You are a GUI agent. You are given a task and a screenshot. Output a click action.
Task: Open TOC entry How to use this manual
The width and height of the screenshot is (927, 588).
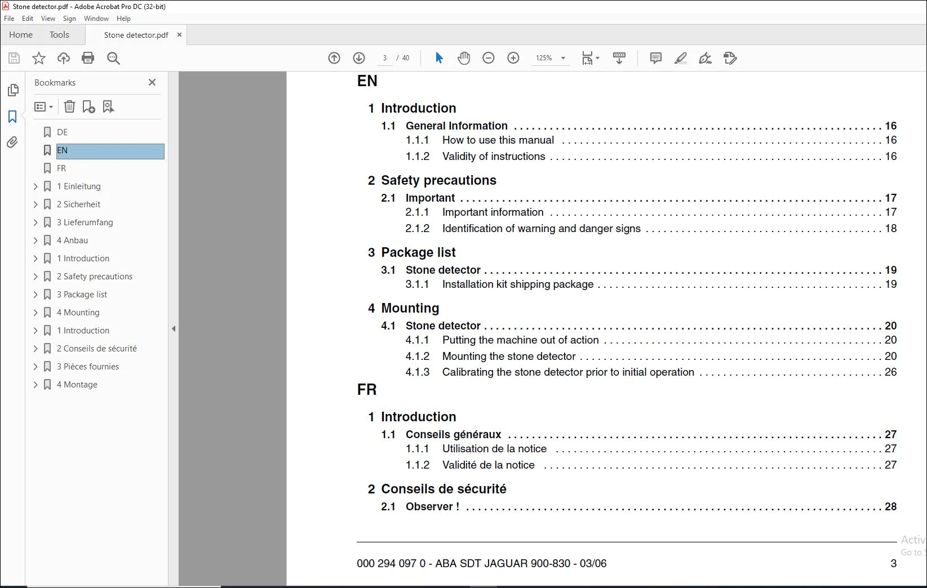[498, 140]
